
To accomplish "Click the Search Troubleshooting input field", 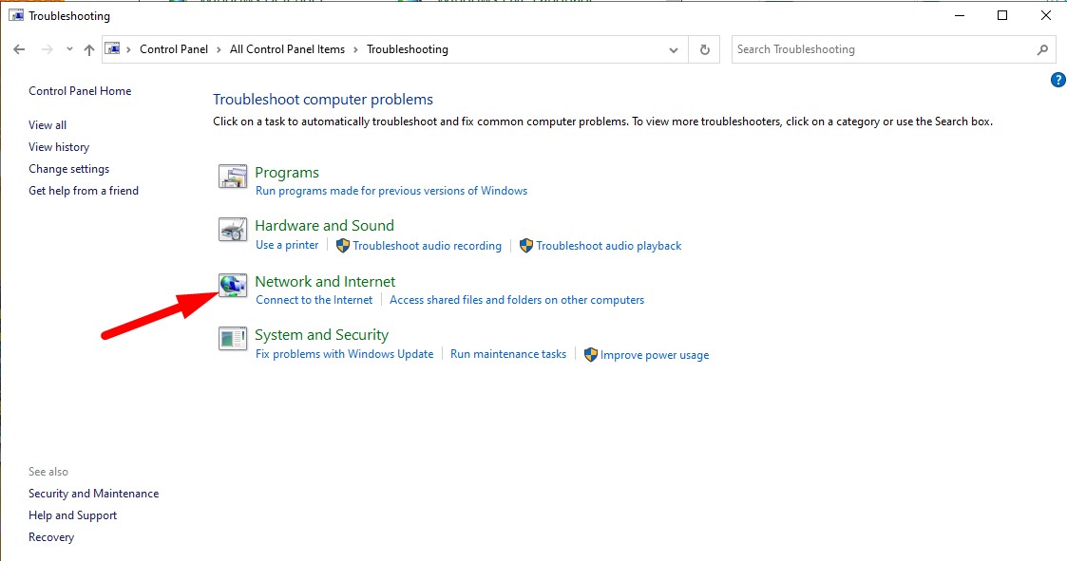I will tap(879, 49).
